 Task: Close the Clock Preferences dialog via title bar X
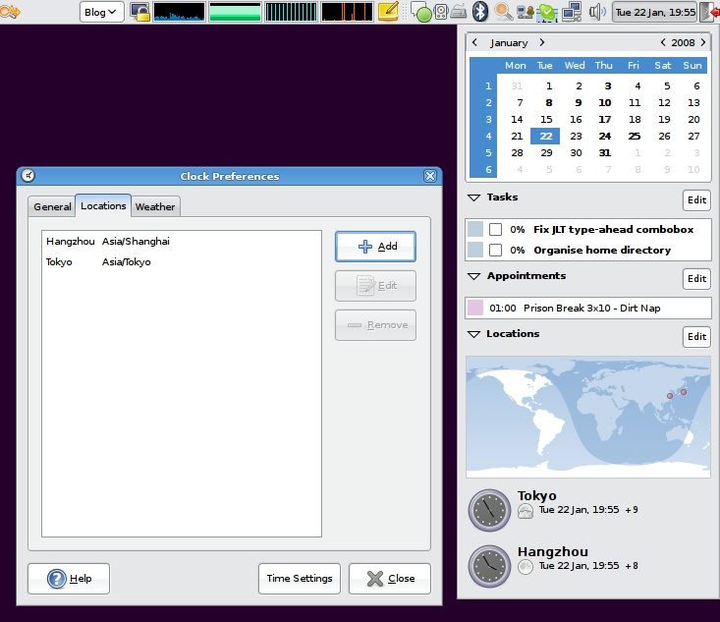[430, 176]
